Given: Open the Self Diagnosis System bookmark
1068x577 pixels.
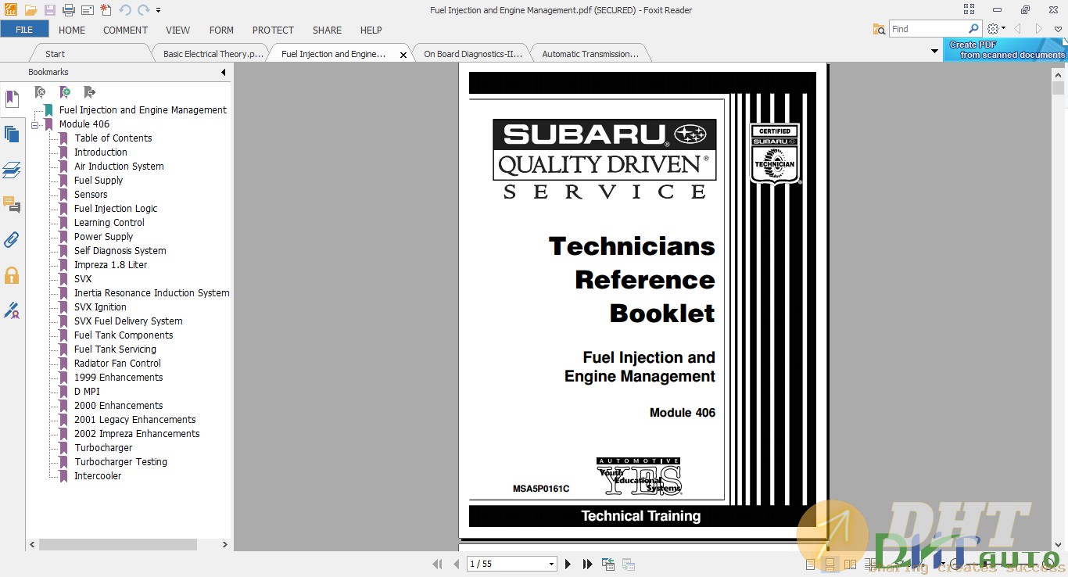Looking at the screenshot, I should coord(120,251).
